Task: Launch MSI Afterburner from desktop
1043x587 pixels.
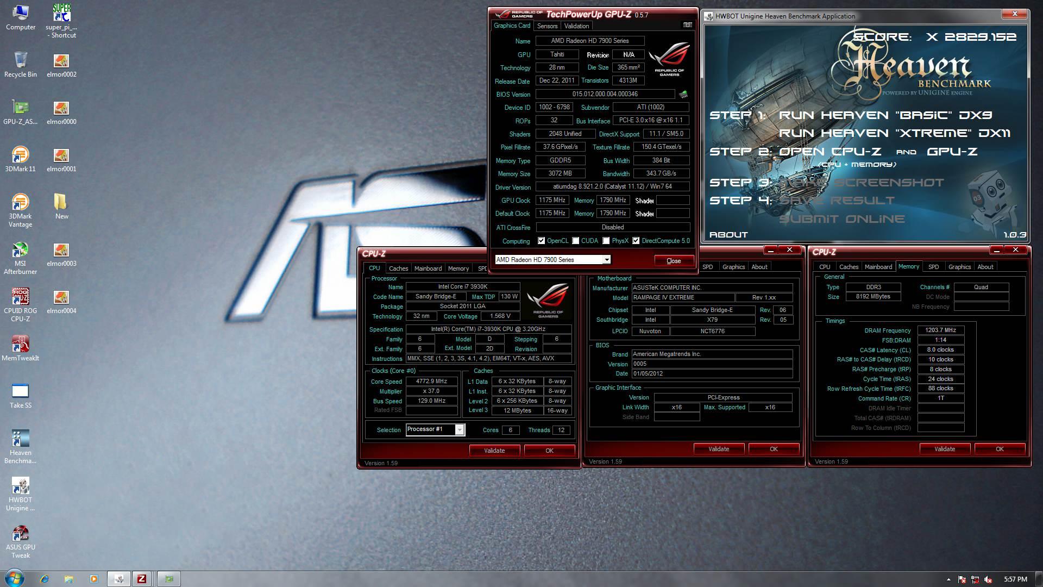Action: point(20,258)
